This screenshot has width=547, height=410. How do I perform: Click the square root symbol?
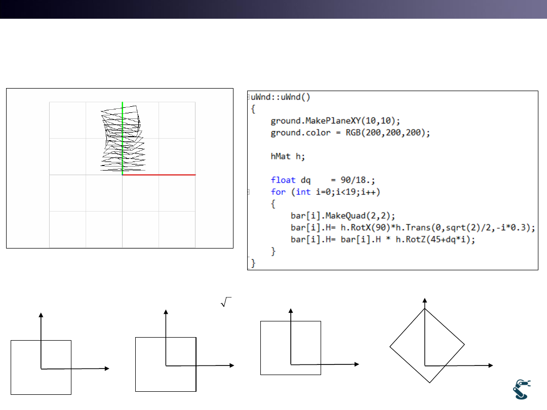tap(225, 302)
